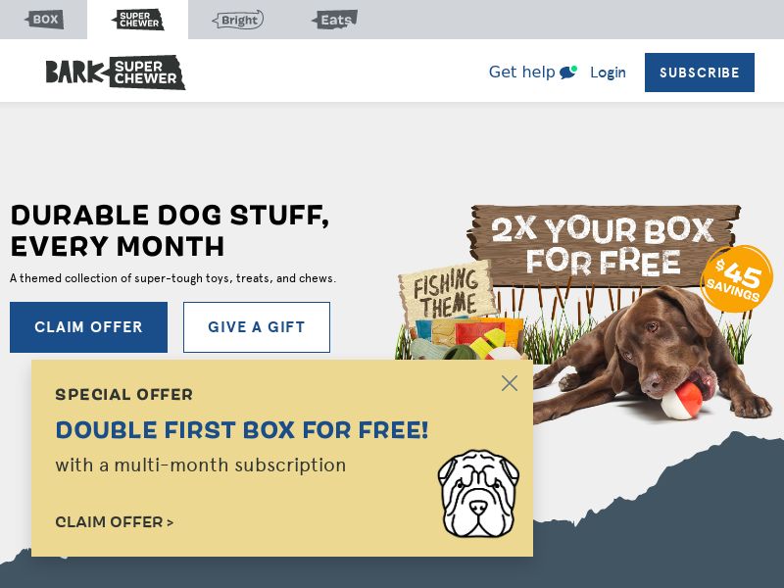Click the wrinkly dog illustration icon

point(478,494)
